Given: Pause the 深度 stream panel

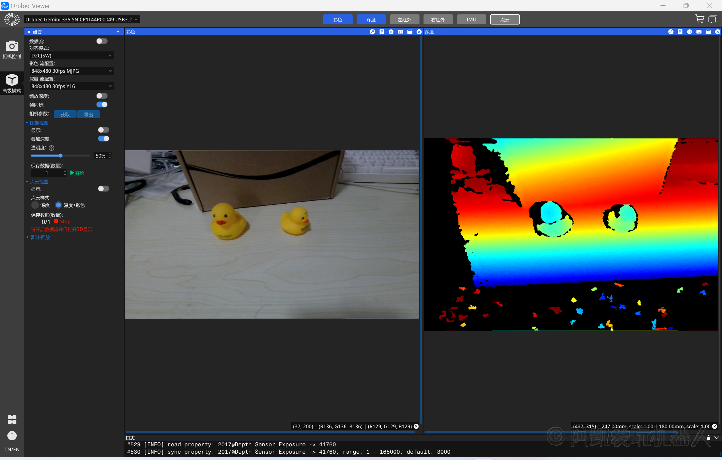Looking at the screenshot, I should pos(690,32).
